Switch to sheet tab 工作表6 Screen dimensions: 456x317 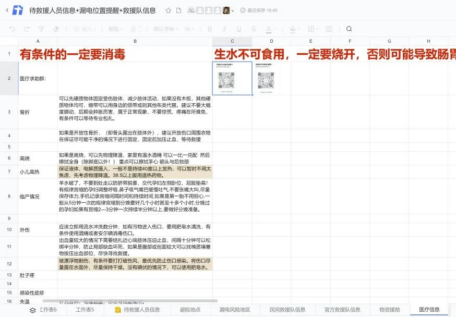(49, 310)
